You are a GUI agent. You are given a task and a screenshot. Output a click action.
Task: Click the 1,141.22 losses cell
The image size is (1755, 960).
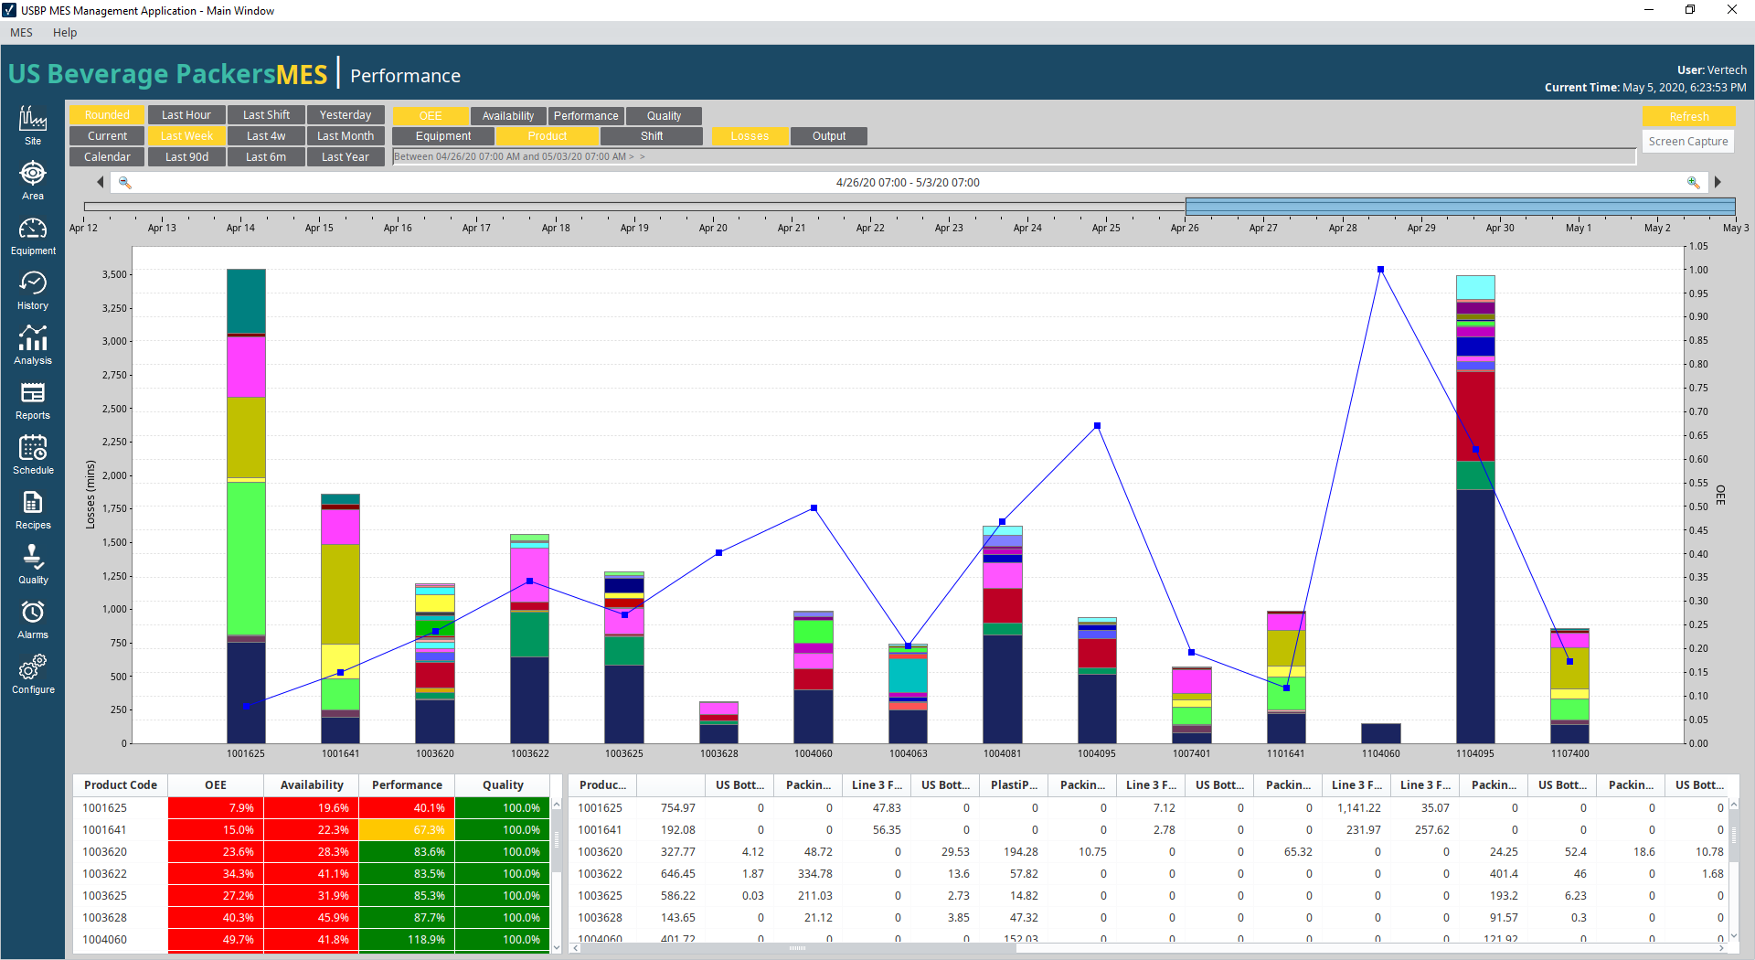coord(1356,808)
